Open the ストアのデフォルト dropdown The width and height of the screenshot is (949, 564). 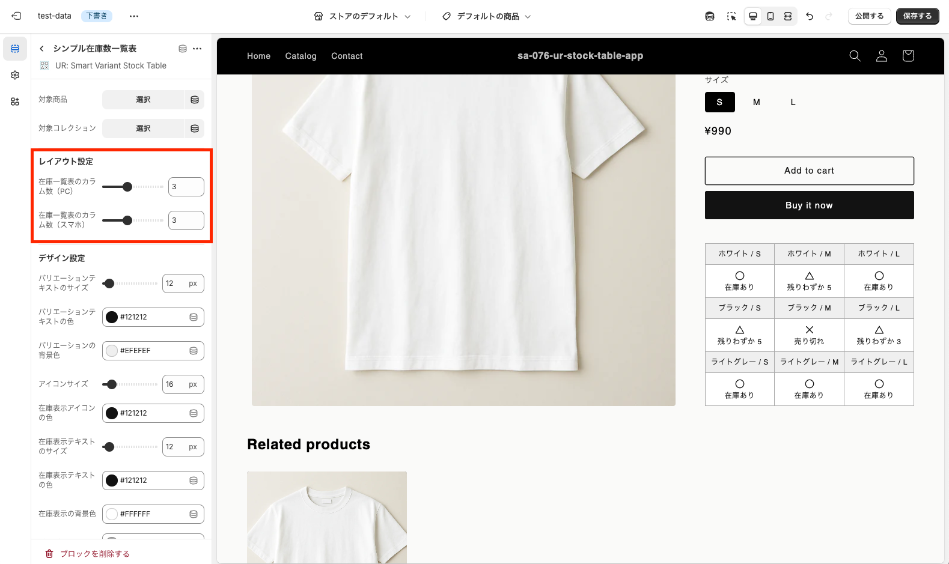362,16
